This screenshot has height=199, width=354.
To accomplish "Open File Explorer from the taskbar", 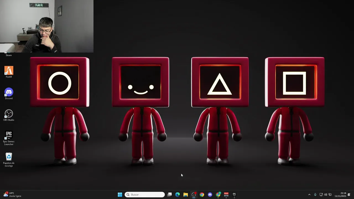I will coord(186,195).
